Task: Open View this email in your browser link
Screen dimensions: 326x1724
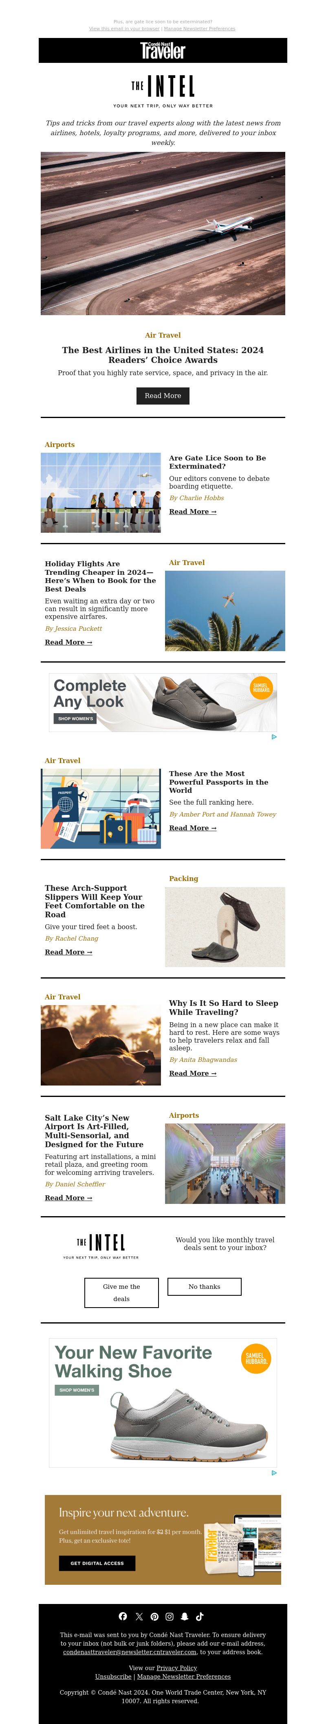Action: pyautogui.click(x=124, y=29)
